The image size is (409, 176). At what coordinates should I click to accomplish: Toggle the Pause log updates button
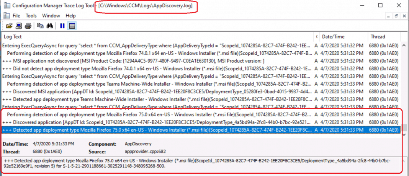pyautogui.click(x=62, y=26)
